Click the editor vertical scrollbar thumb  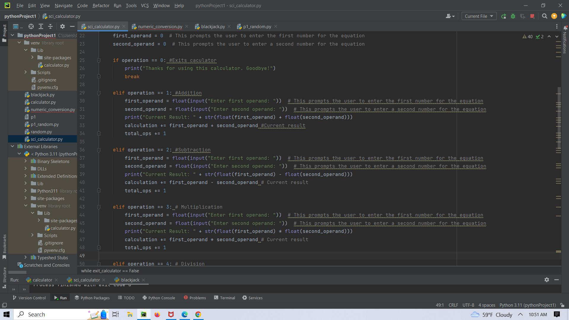(559, 119)
